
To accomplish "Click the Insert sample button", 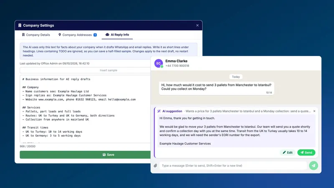I will [x=109, y=70].
